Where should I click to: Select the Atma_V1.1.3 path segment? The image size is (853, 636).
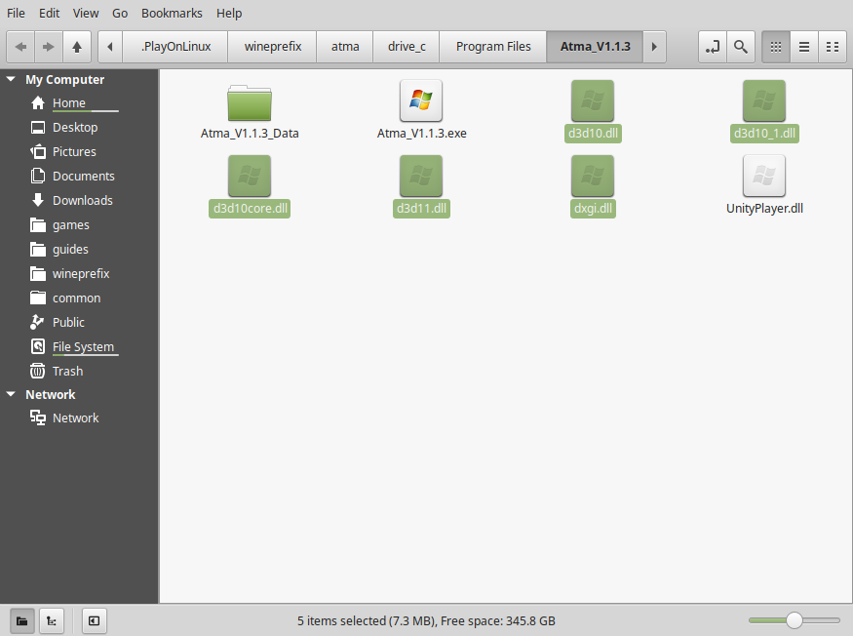[595, 47]
